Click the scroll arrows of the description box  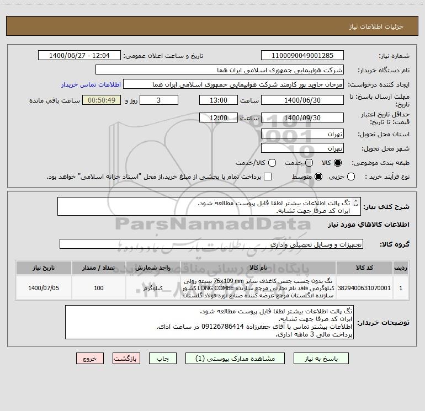(x=356, y=202)
